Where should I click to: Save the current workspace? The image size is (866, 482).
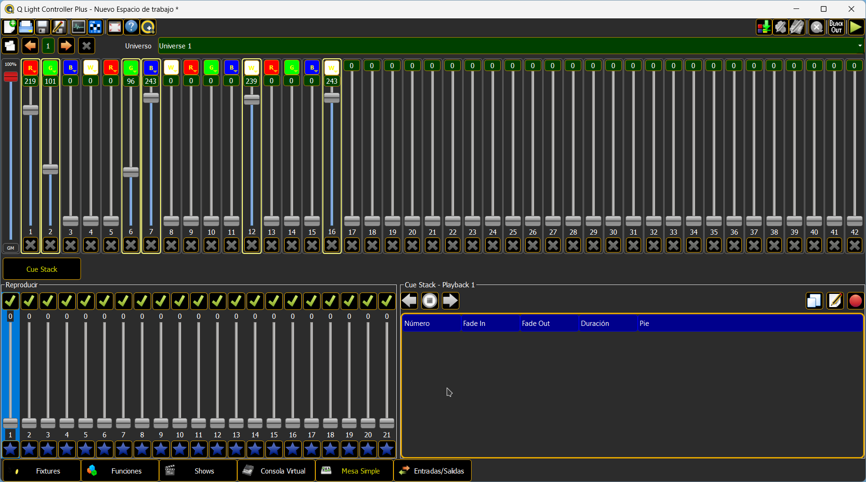(42, 27)
